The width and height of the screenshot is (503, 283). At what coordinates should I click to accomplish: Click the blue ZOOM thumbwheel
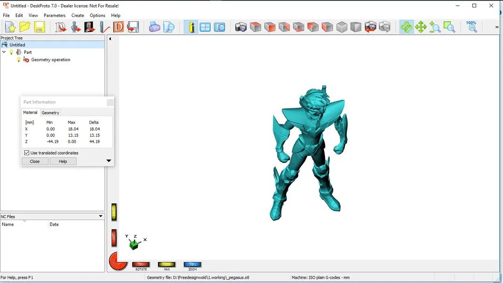click(x=192, y=265)
